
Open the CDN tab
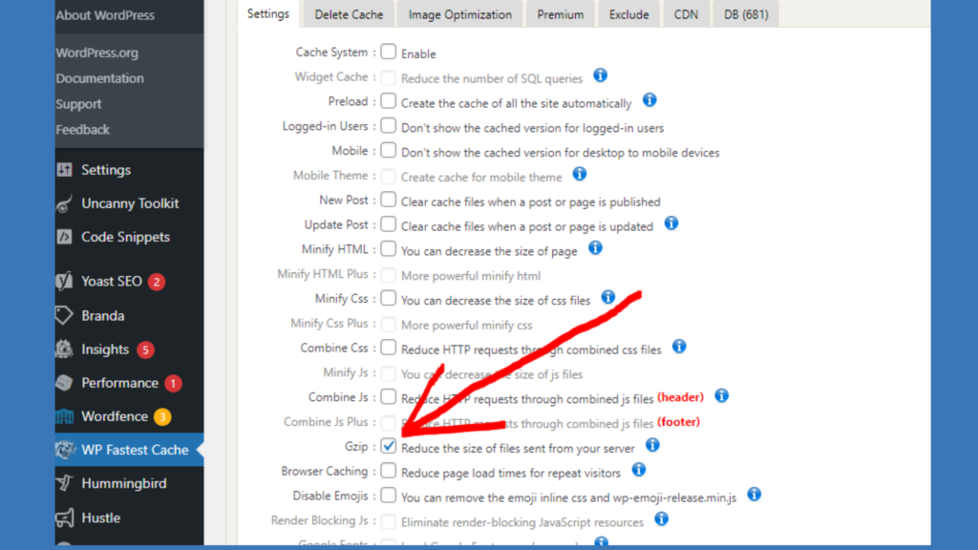click(x=686, y=14)
